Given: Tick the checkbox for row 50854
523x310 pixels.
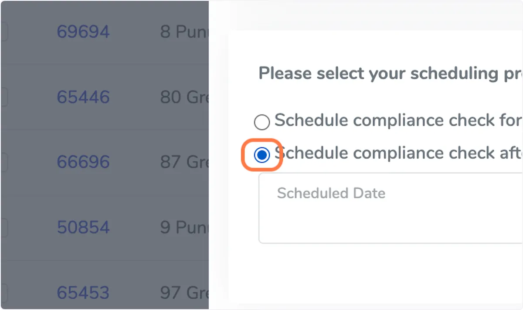Looking at the screenshot, I should (3, 227).
